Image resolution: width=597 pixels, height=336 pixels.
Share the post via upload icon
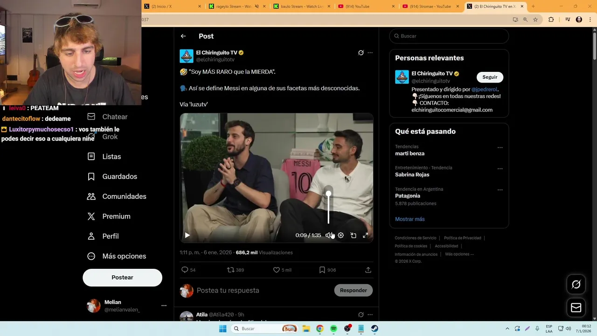[x=368, y=270]
